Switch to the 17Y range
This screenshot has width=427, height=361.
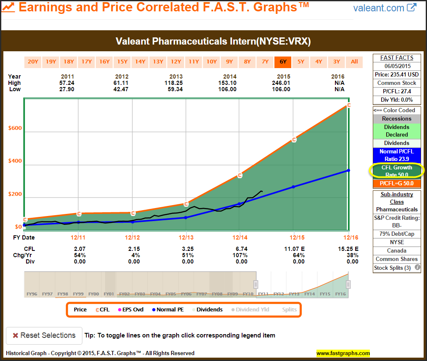click(87, 62)
